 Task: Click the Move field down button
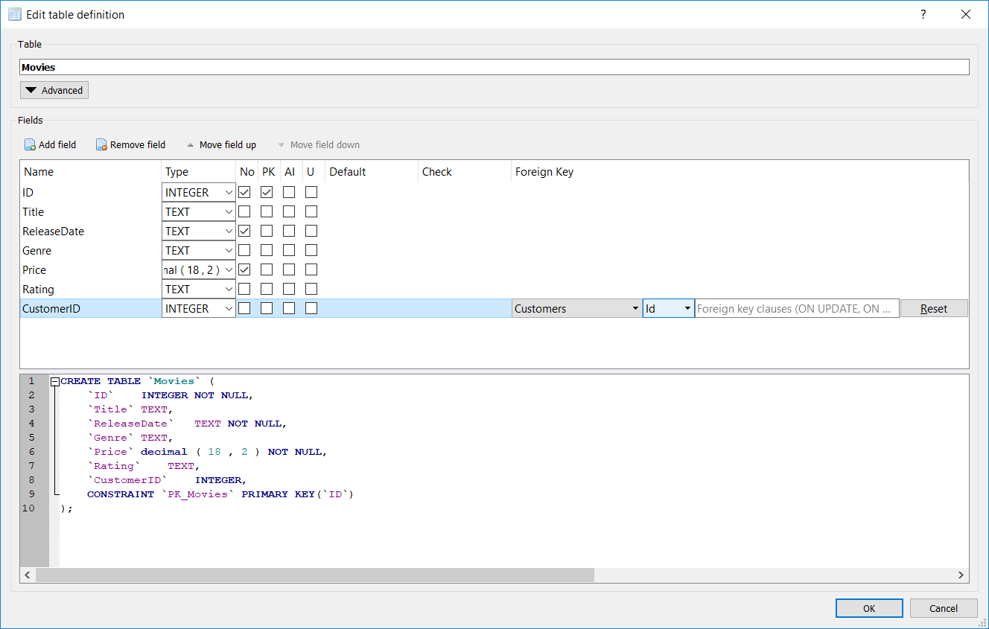(x=319, y=145)
